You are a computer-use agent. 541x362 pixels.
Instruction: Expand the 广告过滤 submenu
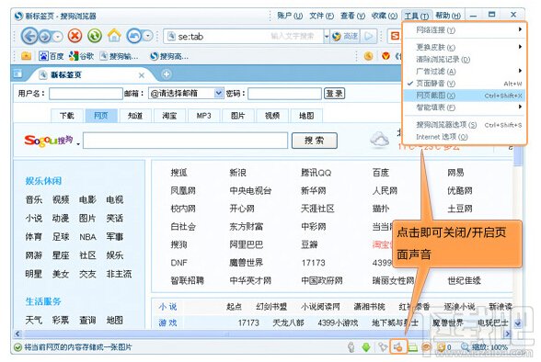464,72
